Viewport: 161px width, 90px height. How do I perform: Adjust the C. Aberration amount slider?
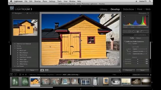click(138, 61)
